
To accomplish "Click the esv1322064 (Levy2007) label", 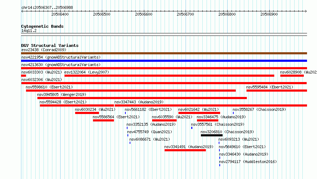I will click(x=87, y=72).
